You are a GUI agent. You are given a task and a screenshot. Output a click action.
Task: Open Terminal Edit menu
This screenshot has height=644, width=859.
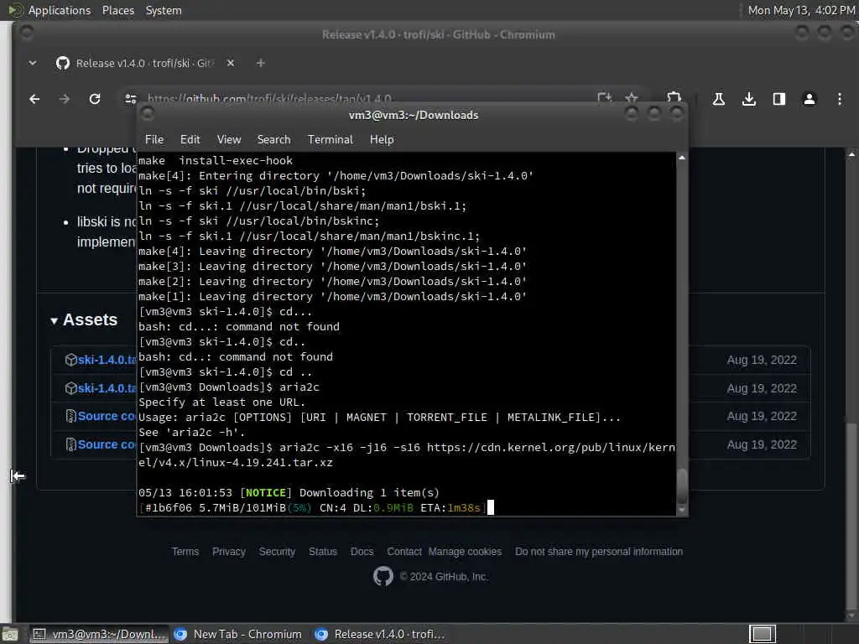[x=190, y=140]
